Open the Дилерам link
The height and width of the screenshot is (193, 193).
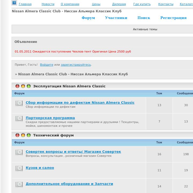point(119,4)
